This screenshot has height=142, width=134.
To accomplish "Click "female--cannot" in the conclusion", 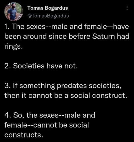I will (31, 125).
